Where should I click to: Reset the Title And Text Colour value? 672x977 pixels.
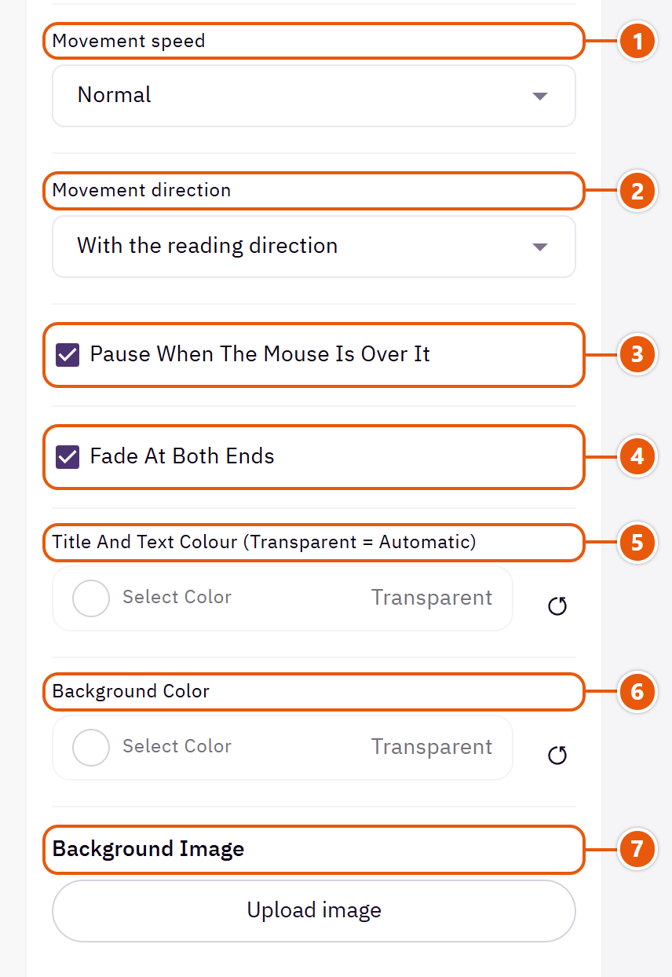tap(557, 606)
